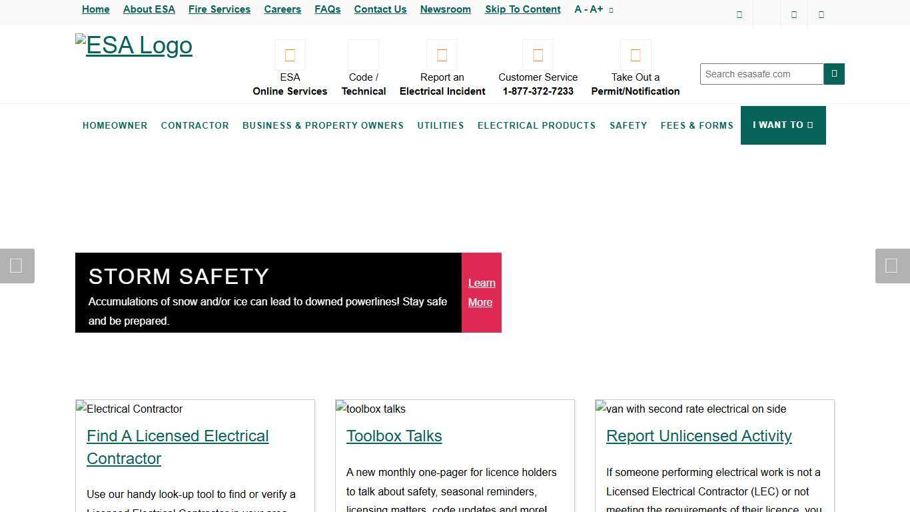Go back using the left carousel arrow
Image resolution: width=910 pixels, height=512 pixels.
17,265
